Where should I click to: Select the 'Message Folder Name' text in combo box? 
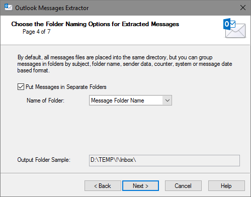[x=118, y=101]
